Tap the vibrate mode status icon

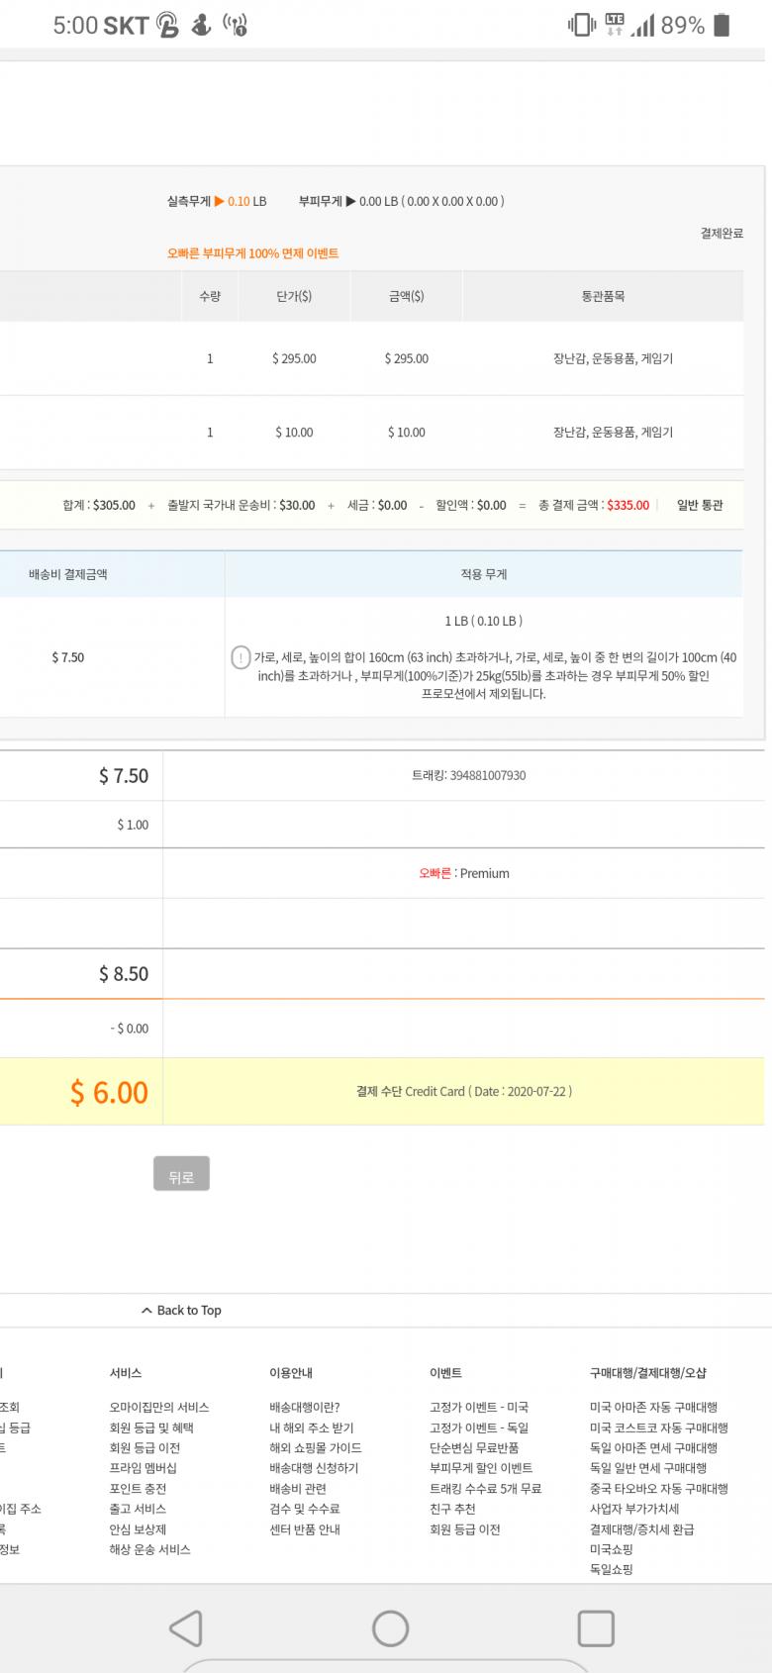click(x=581, y=25)
